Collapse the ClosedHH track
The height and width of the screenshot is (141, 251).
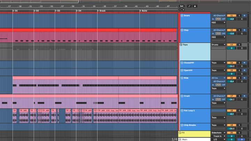pos(182,63)
